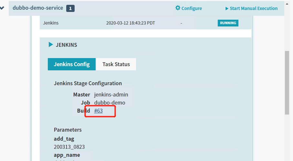Click the RUNNING status badge
Image resolution: width=293 pixels, height=161 pixels.
(228, 23)
